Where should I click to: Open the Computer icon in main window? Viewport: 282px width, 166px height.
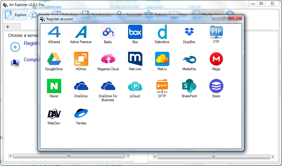(15, 63)
